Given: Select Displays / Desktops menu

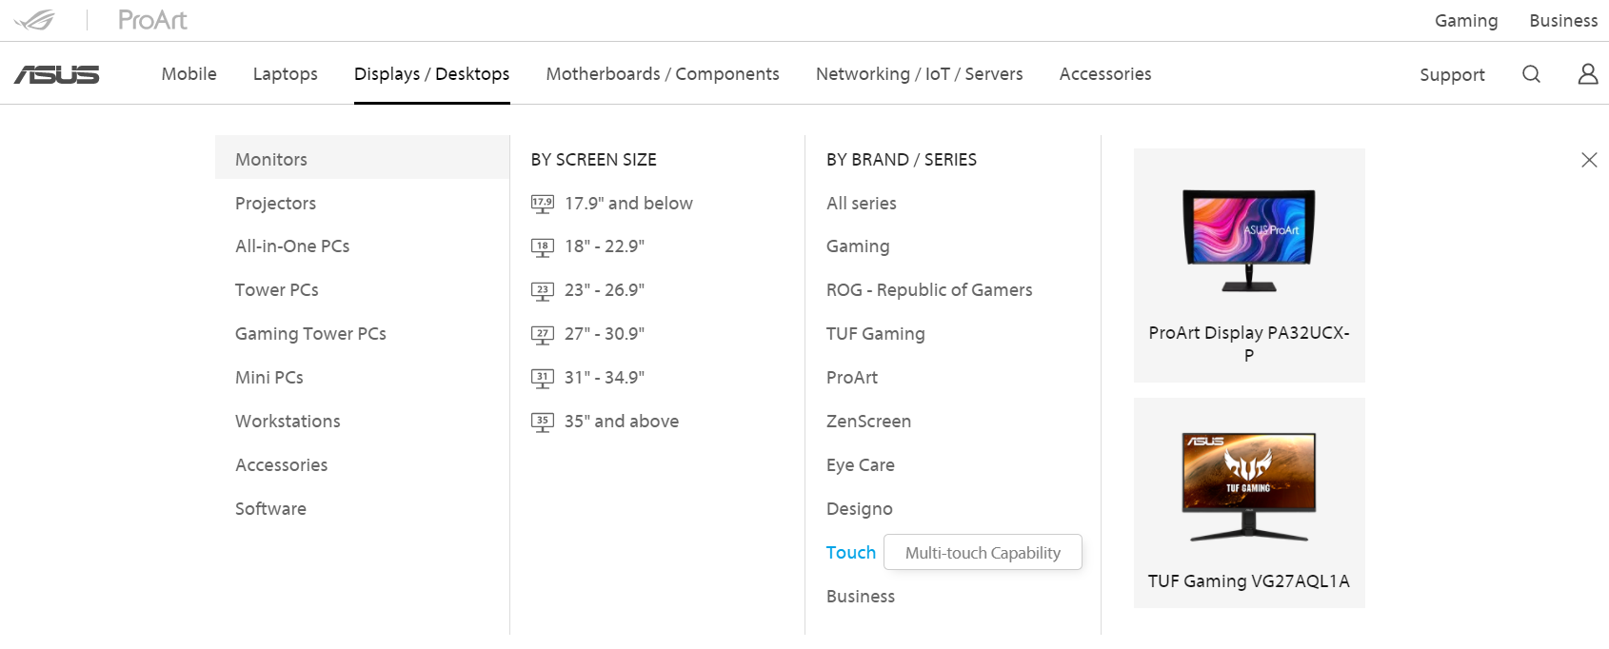Looking at the screenshot, I should [432, 74].
